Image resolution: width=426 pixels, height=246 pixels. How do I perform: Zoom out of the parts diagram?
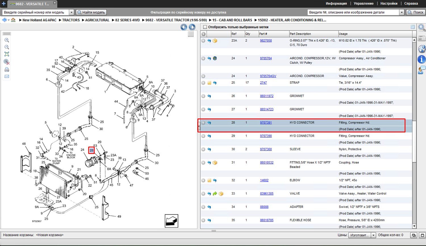coord(7,47)
